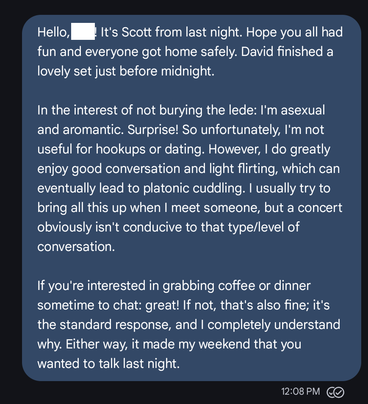Click the green redacted name block
Image resolution: width=368 pixels, height=404 pixels.
click(x=83, y=32)
